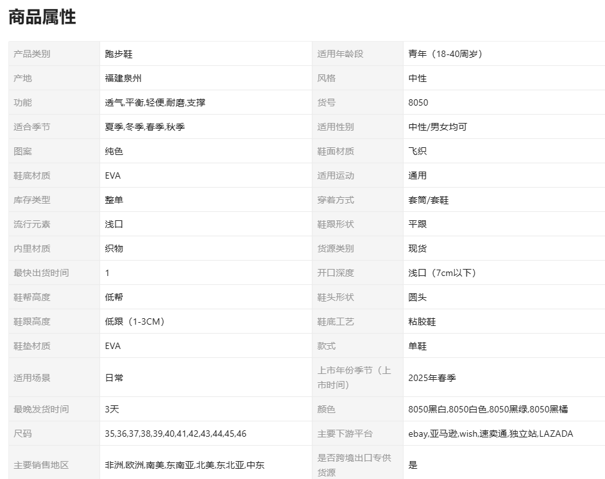Screen dimensions: 605x479
Task: Select the downstream platforms ebay,亚马逊 value
Action: (491, 434)
